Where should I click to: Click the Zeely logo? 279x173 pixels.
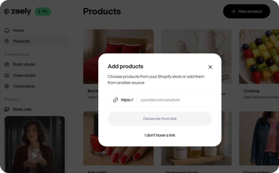[x=17, y=11]
